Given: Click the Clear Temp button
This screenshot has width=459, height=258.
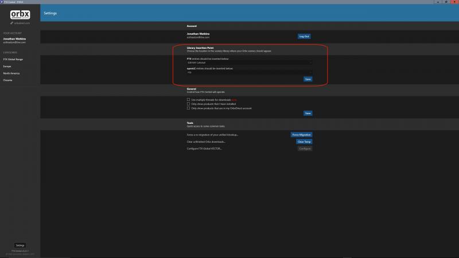Looking at the screenshot, I should tap(304, 142).
